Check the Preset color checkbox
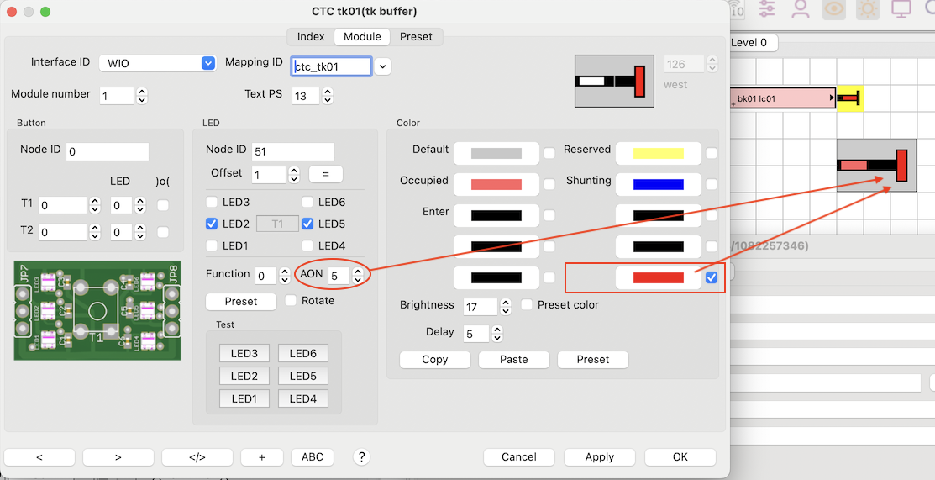Screen dimensions: 935x480 pyautogui.click(x=527, y=304)
